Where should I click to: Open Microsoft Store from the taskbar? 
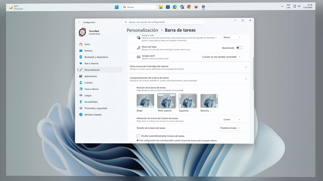[x=168, y=7]
